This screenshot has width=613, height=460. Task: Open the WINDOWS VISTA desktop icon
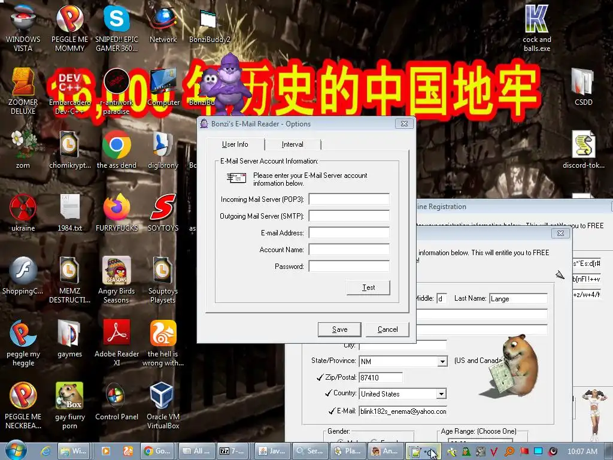[x=23, y=29]
